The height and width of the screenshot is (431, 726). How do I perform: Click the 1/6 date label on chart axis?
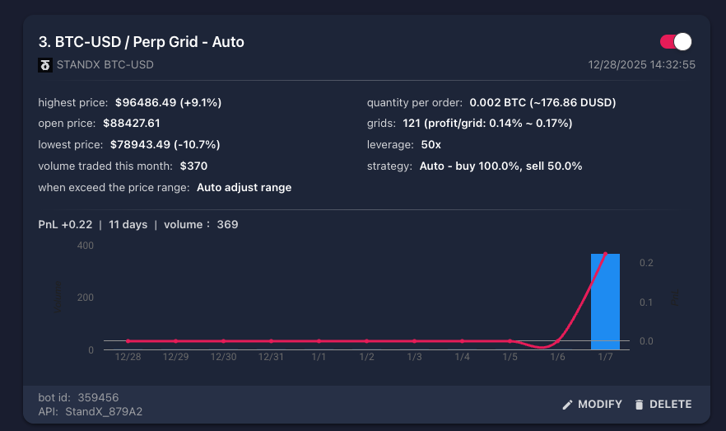coord(557,356)
